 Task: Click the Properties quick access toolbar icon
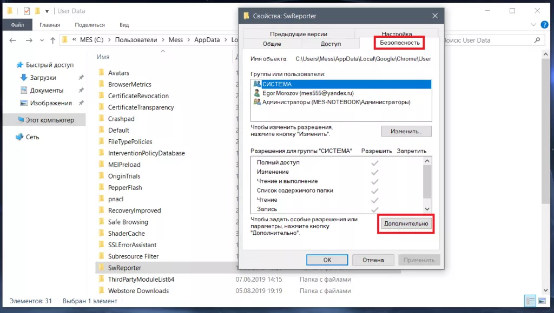(x=27, y=11)
